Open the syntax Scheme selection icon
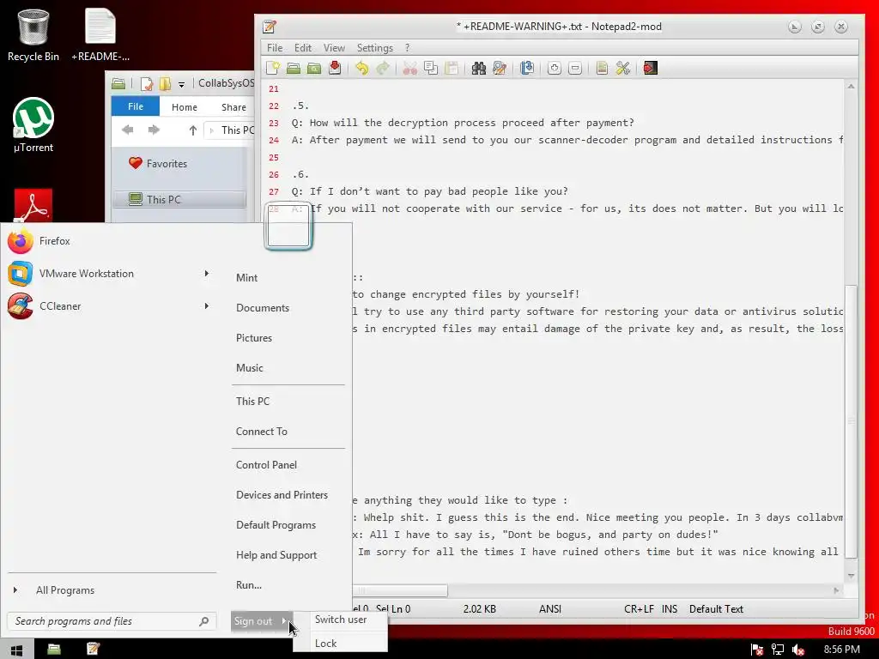 click(x=602, y=69)
